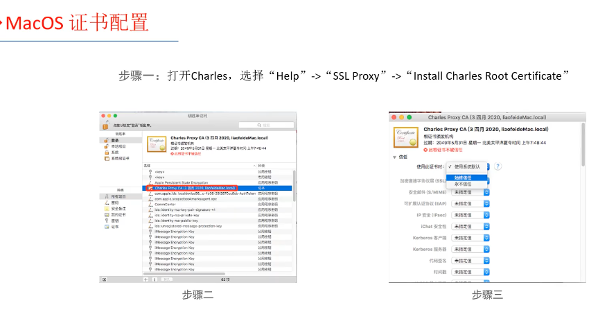Open the Kerberos 服务器 dropdown

coord(470,250)
